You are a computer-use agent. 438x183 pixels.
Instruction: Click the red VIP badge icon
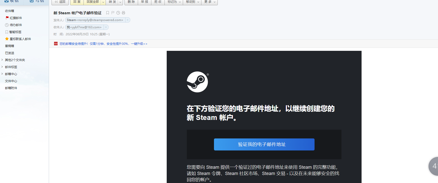[56, 44]
